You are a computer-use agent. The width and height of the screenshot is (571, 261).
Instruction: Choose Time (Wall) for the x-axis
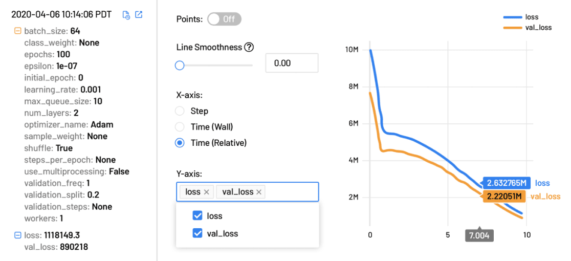tap(180, 126)
